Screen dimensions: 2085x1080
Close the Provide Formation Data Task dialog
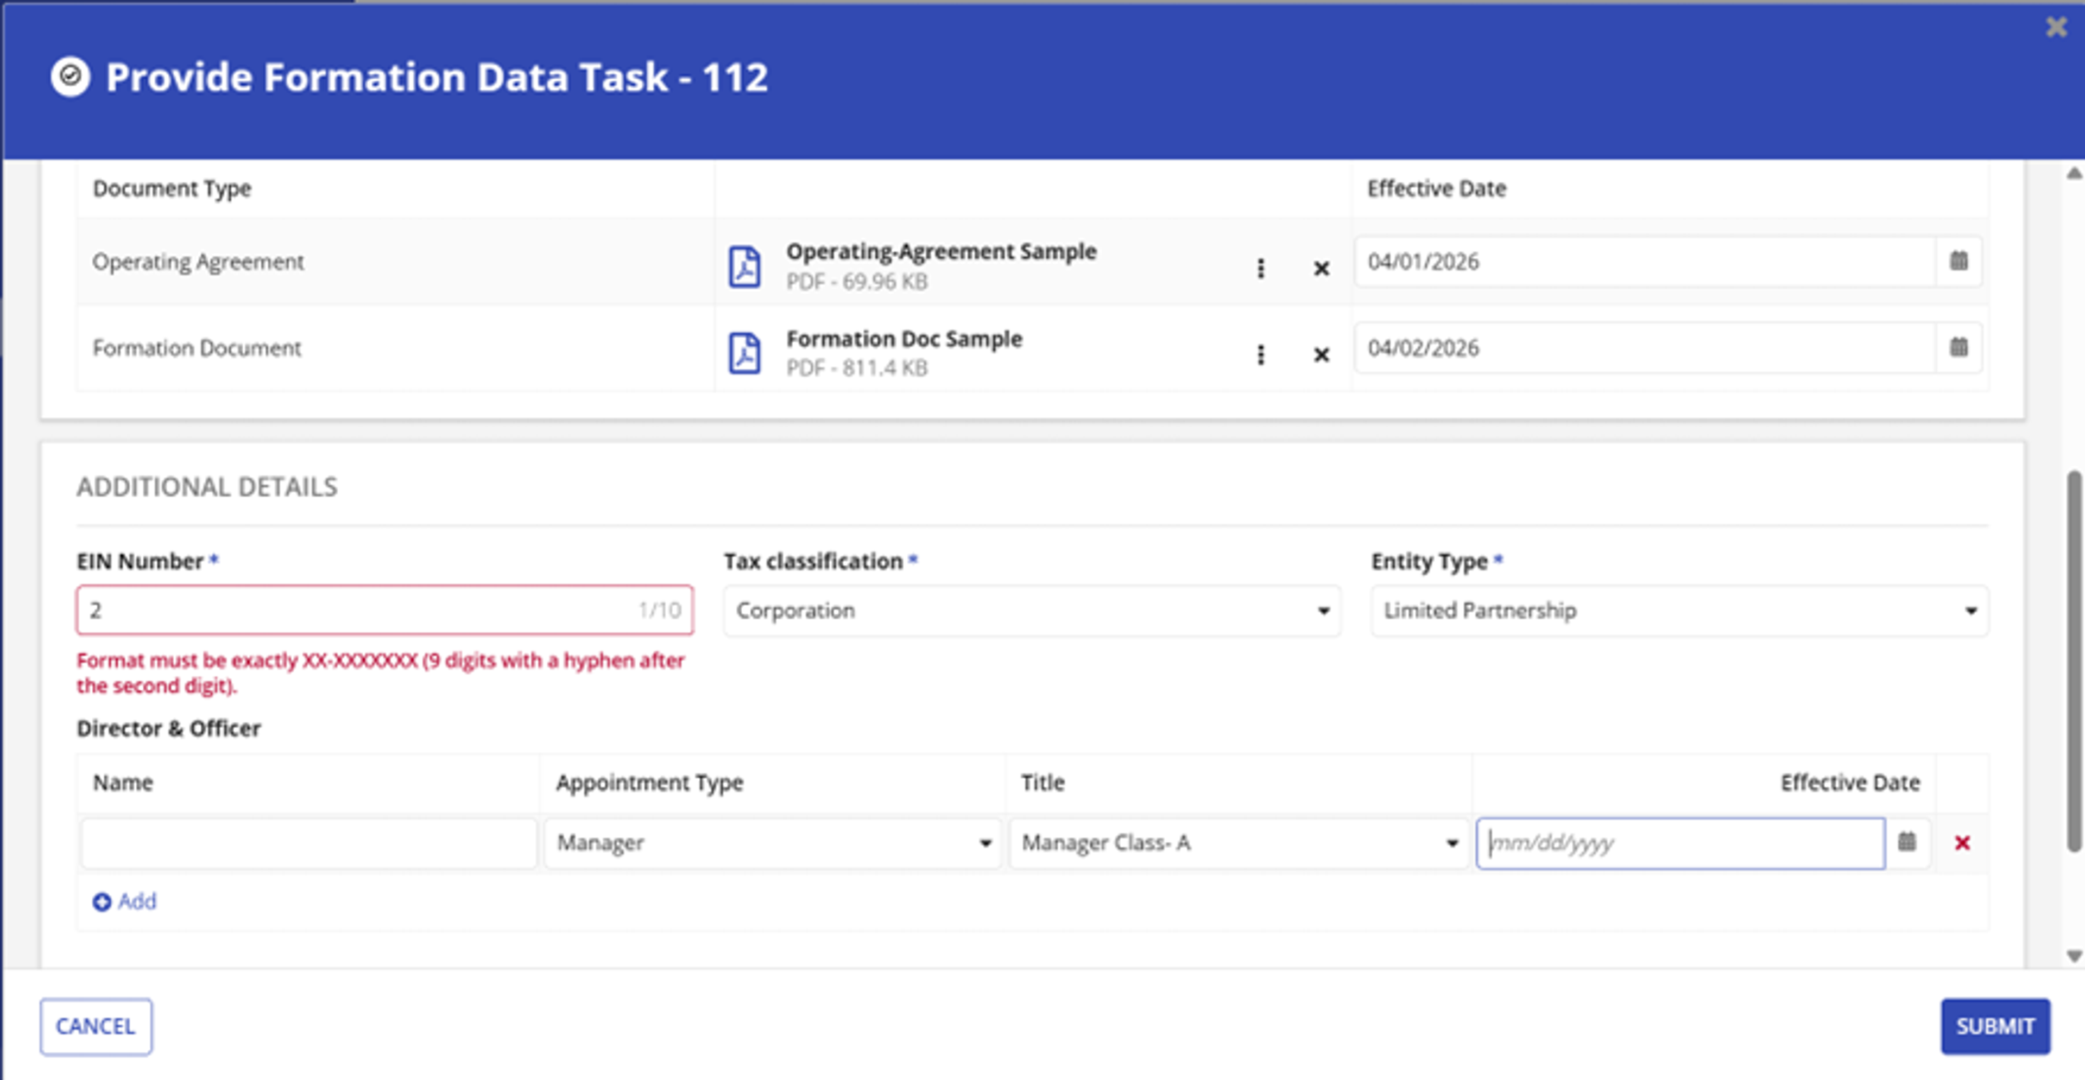(x=2056, y=27)
